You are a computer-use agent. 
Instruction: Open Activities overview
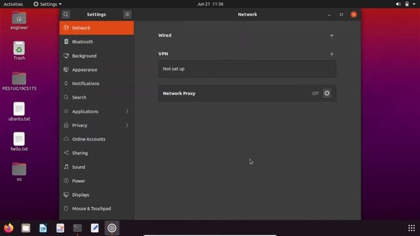coord(13,4)
